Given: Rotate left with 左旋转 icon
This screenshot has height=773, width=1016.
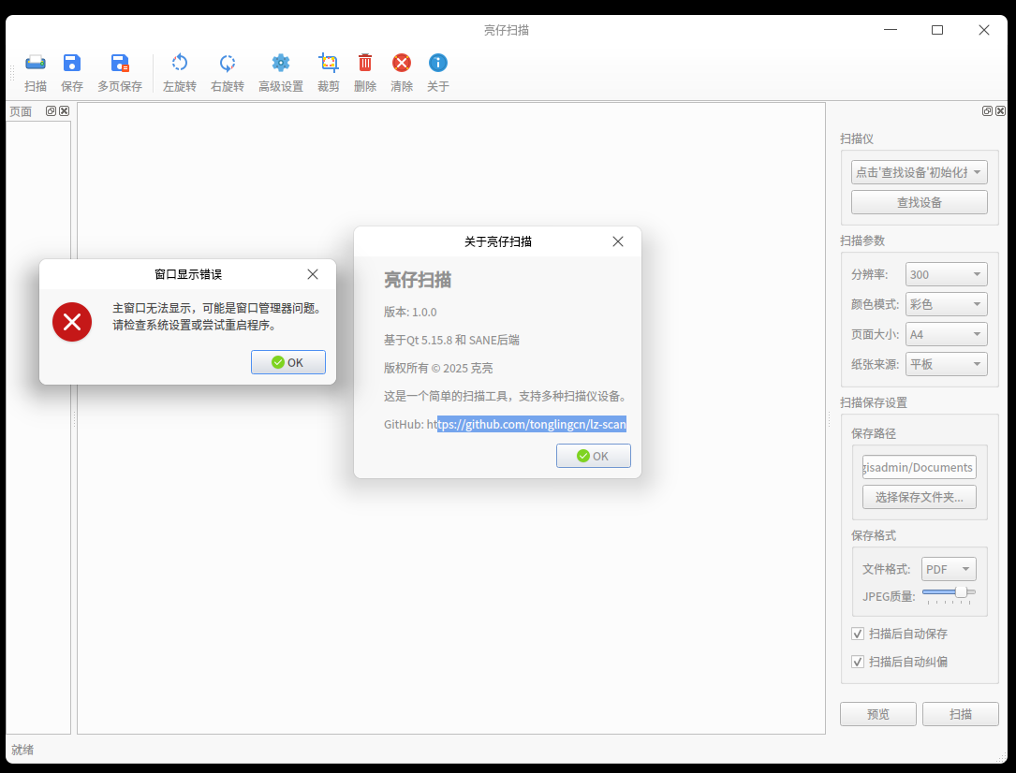Looking at the screenshot, I should [180, 72].
